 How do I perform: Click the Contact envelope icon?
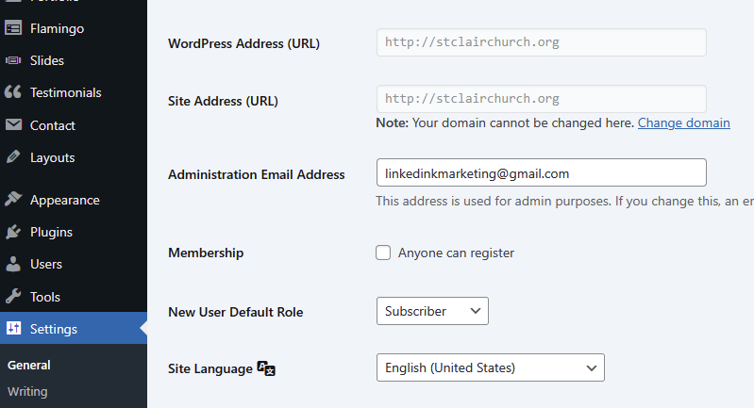[x=13, y=125]
